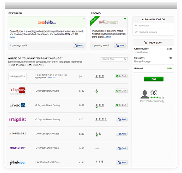
Task: Click the LinkedIn logo
Action: click(x=18, y=105)
